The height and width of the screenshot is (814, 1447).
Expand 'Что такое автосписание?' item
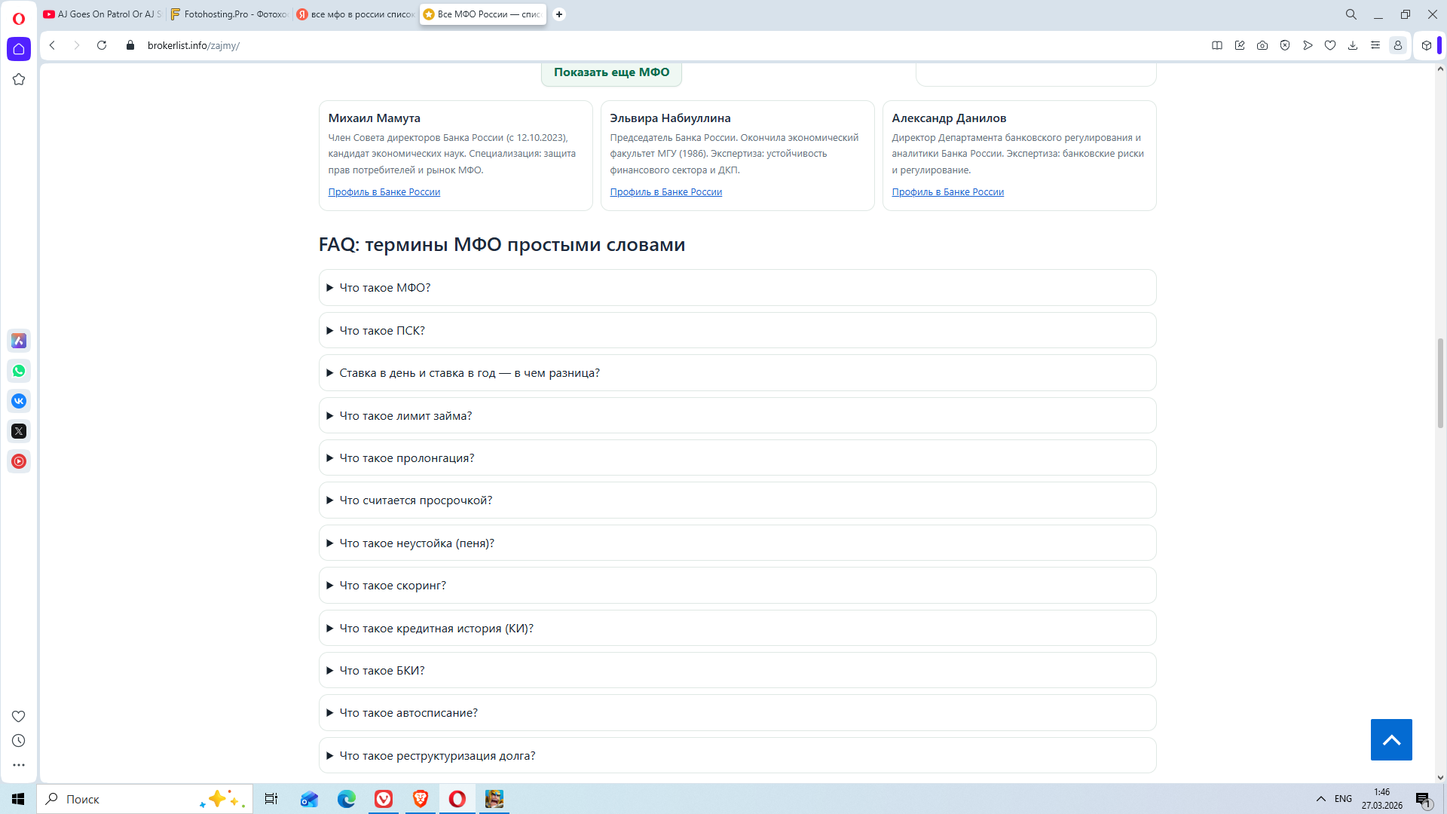pyautogui.click(x=408, y=713)
